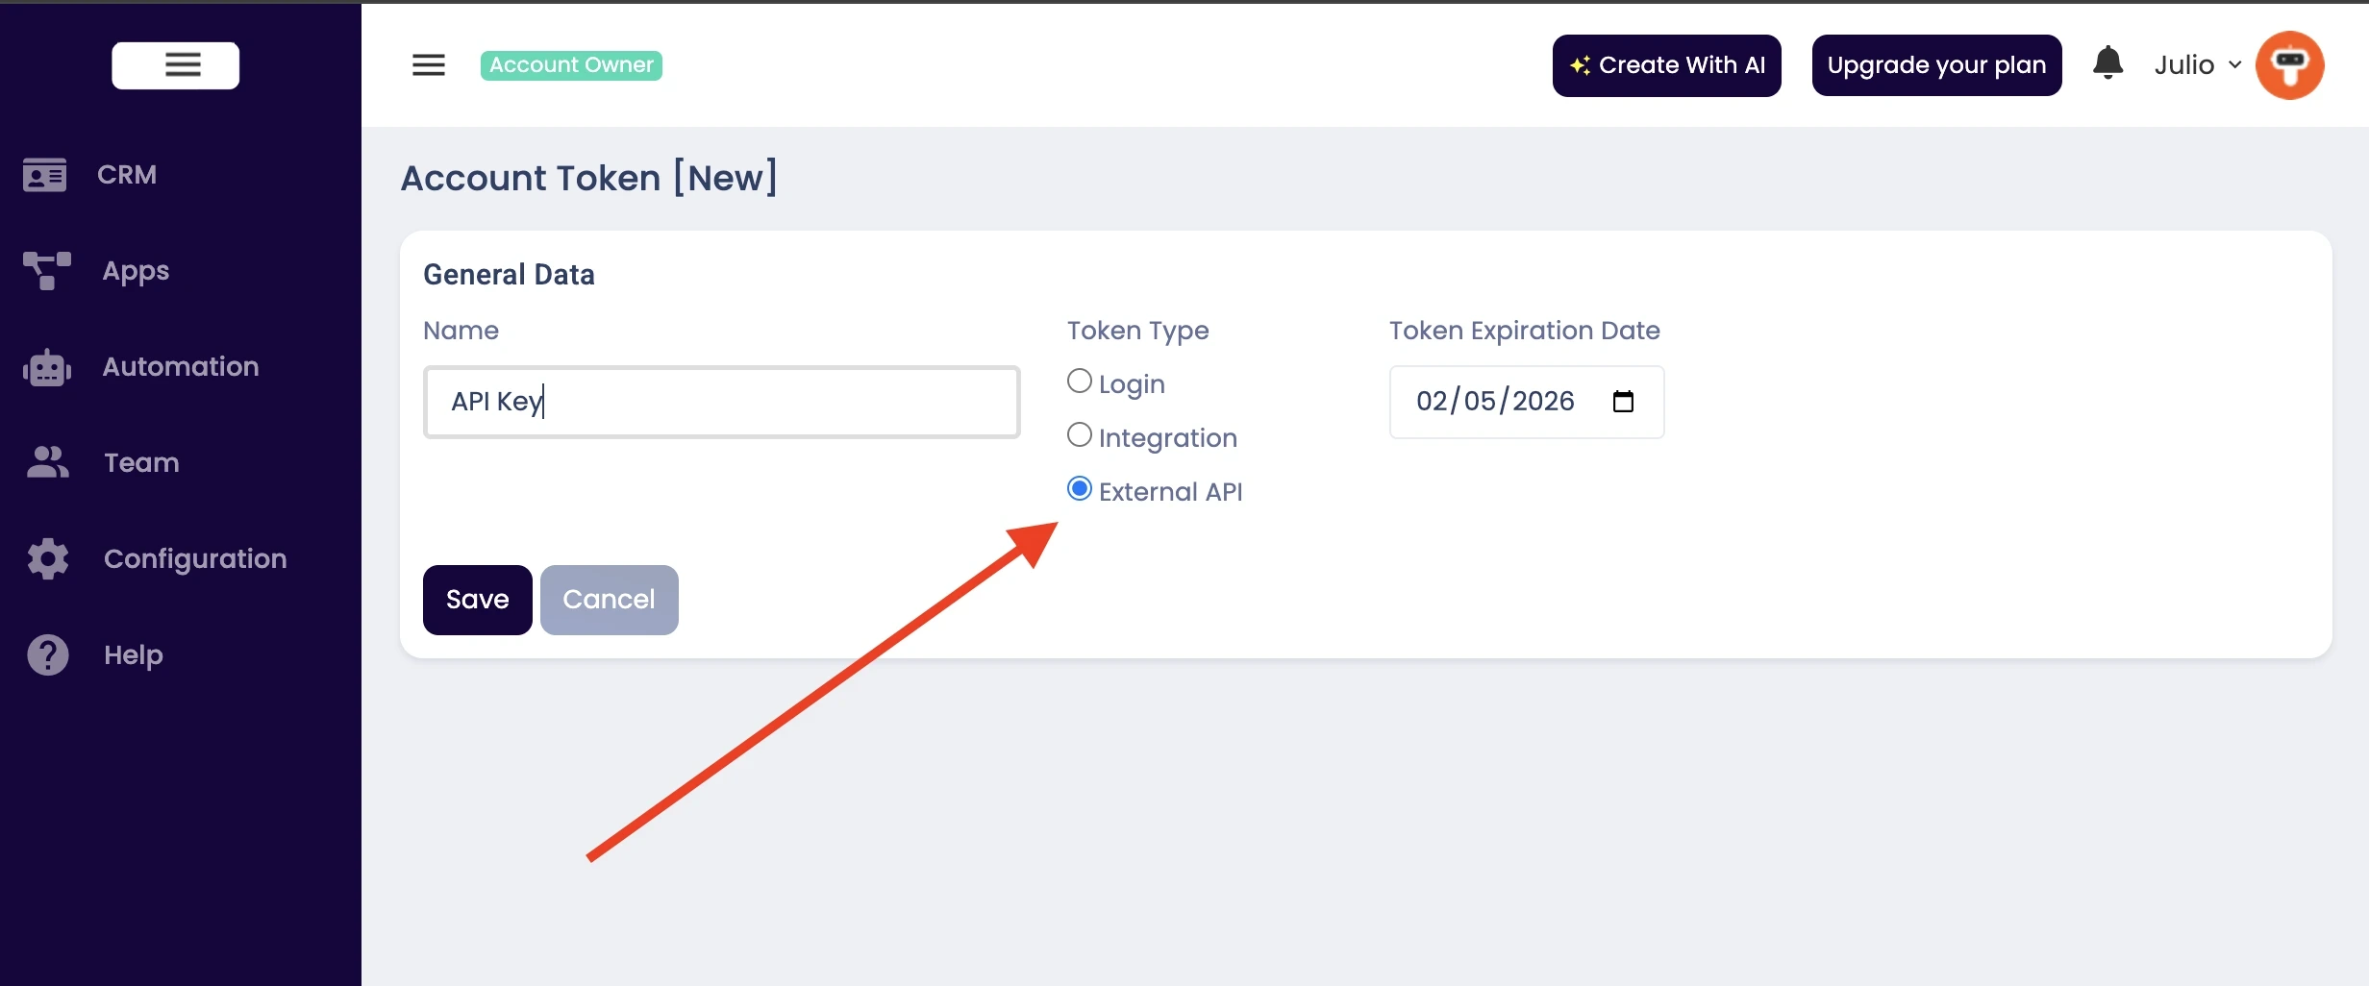Click the CRM contact card icon
The image size is (2369, 986).
(44, 175)
